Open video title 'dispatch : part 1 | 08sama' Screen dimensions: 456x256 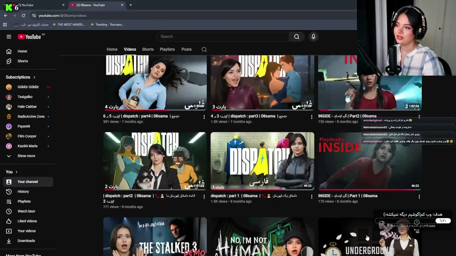coord(254,196)
